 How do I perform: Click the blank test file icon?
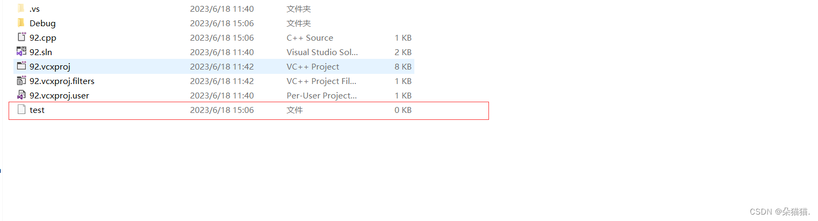click(21, 110)
